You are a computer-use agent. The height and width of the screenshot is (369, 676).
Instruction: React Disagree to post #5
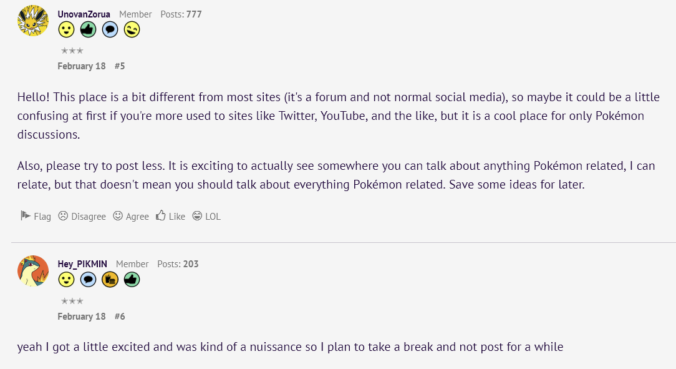click(82, 216)
